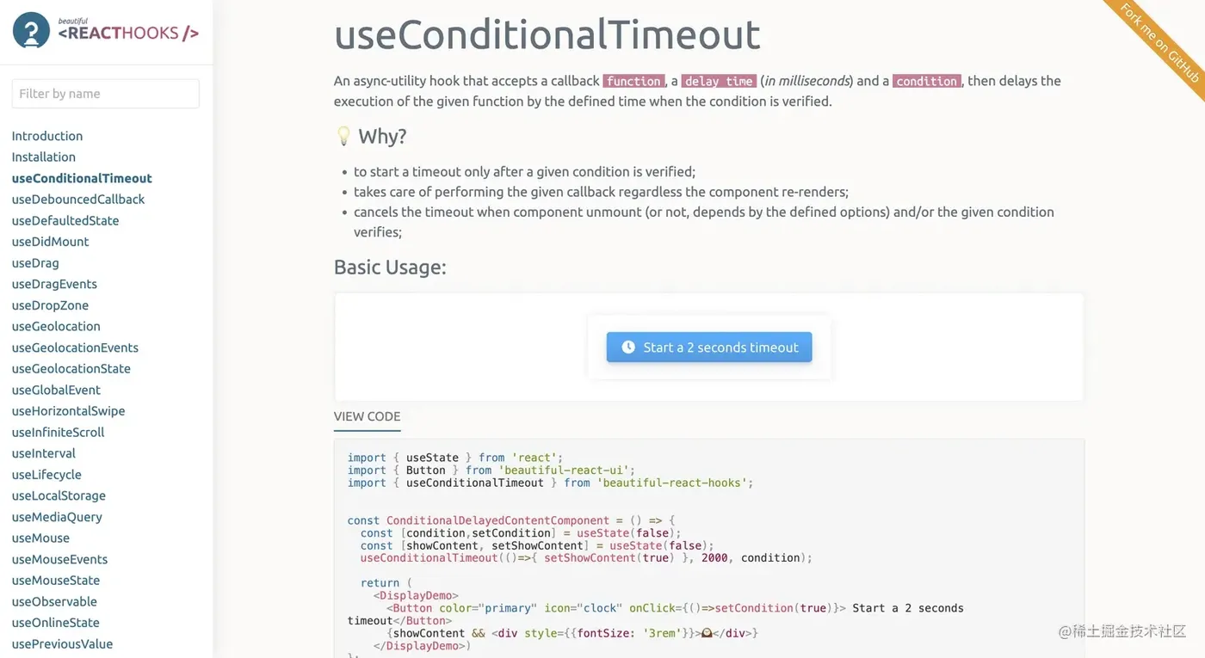Image resolution: width=1205 pixels, height=658 pixels.
Task: Click the bell emoji in the code sample
Action: (706, 632)
